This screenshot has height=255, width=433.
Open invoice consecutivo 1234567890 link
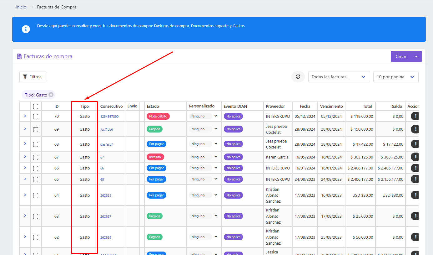click(x=109, y=117)
